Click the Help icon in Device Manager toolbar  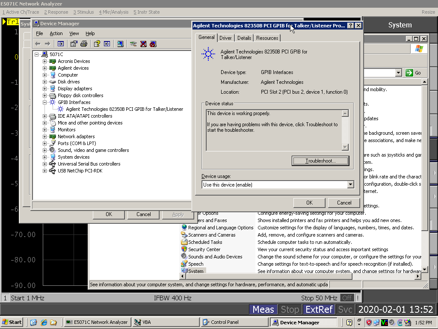pyautogui.click(x=97, y=44)
